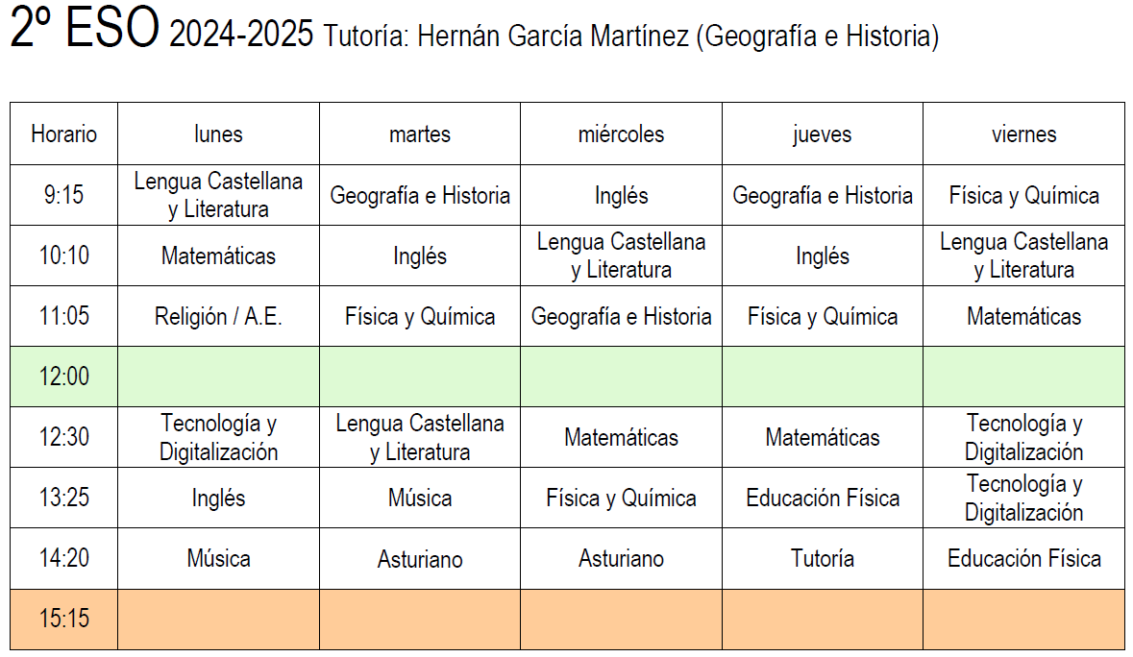Select the lunes column header

218,134
